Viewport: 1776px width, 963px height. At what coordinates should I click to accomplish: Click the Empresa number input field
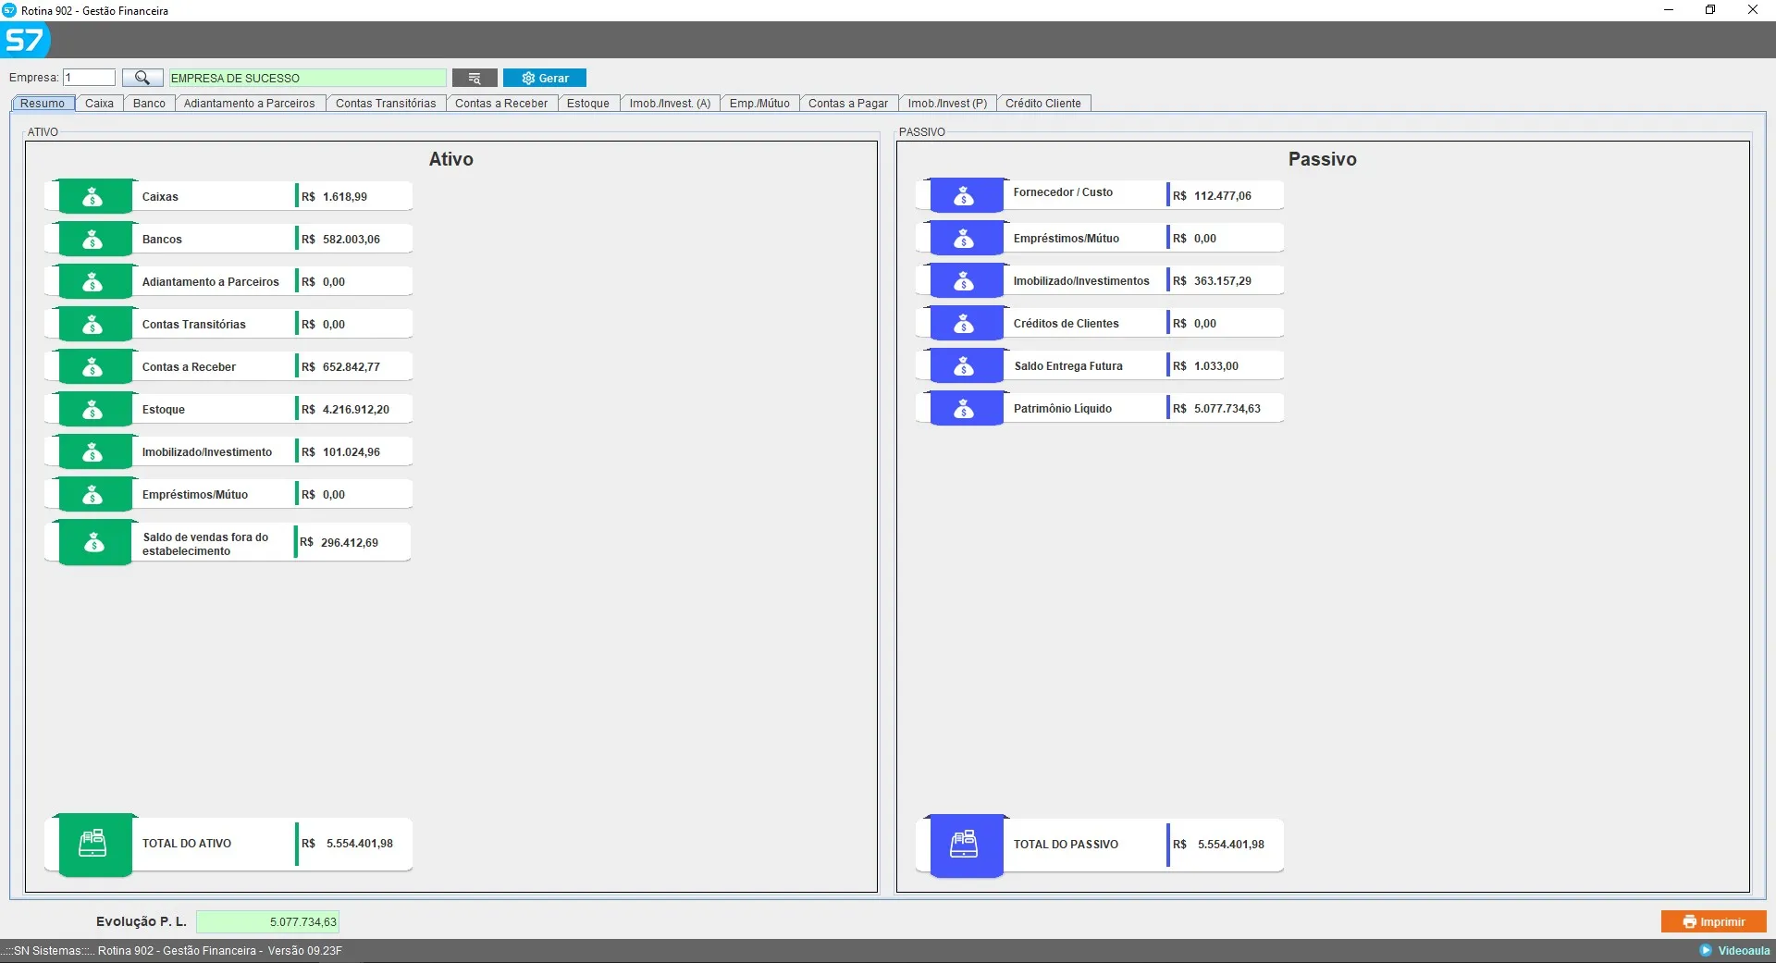click(89, 78)
